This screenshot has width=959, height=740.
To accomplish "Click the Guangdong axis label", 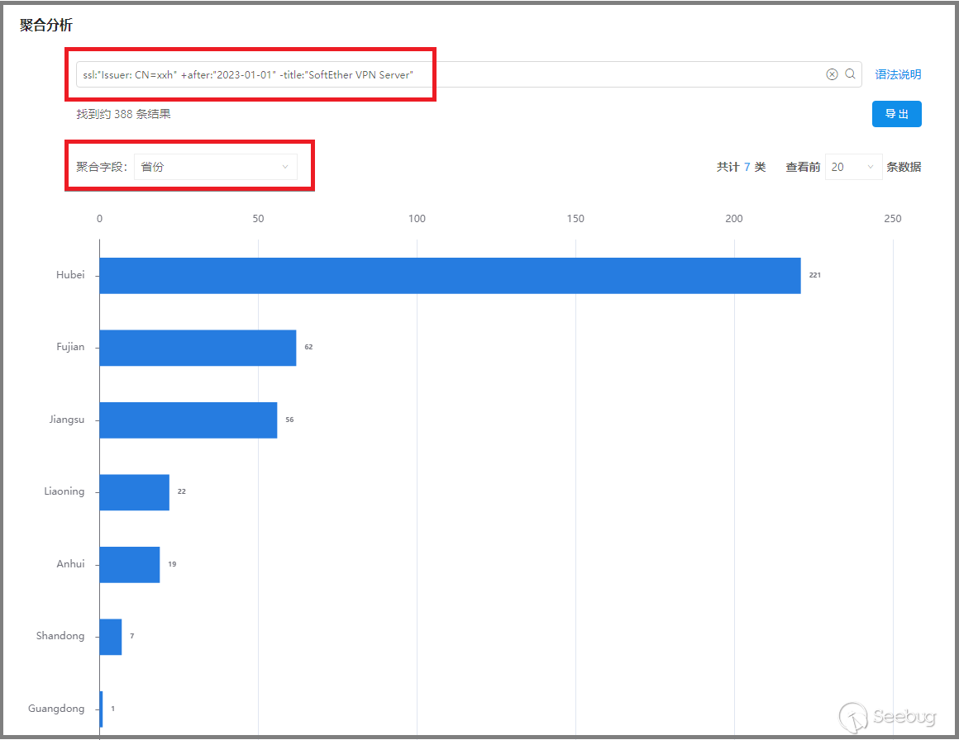I will click(56, 709).
